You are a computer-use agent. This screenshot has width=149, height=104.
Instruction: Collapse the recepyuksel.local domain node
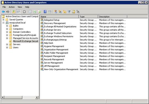pos(3,23)
